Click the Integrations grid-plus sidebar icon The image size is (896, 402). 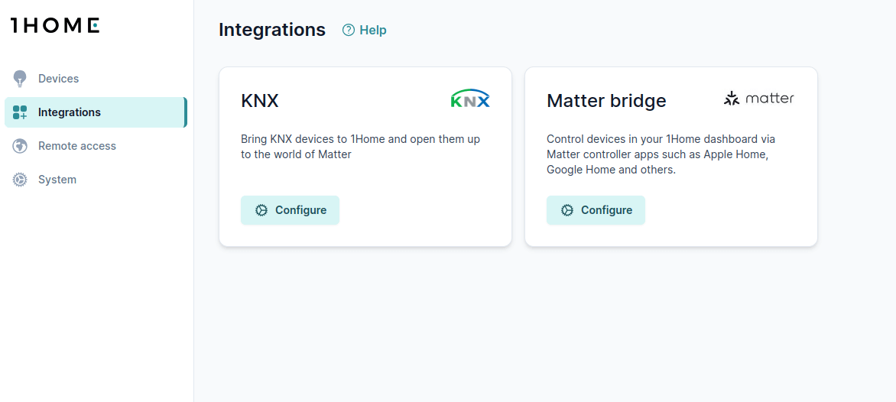[20, 112]
